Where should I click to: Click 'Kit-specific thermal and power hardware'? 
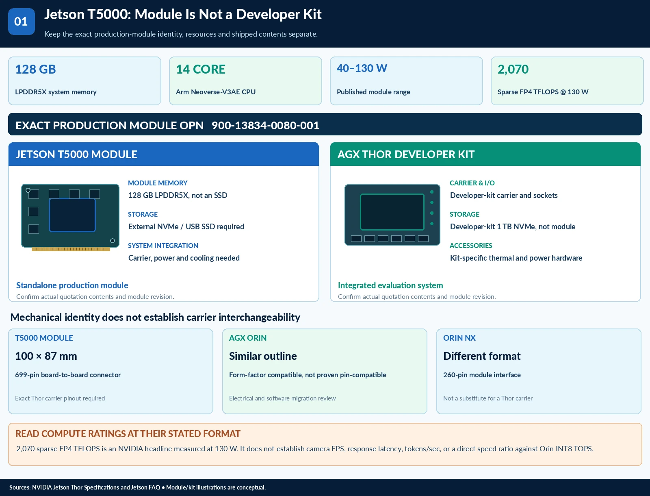[516, 258]
